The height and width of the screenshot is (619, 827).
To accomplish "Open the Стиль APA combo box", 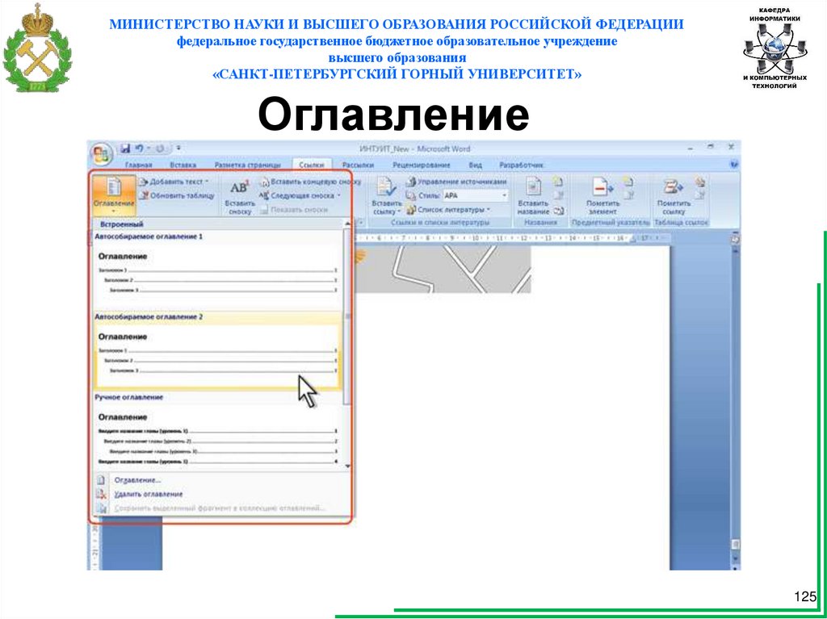I will pyautogui.click(x=475, y=195).
